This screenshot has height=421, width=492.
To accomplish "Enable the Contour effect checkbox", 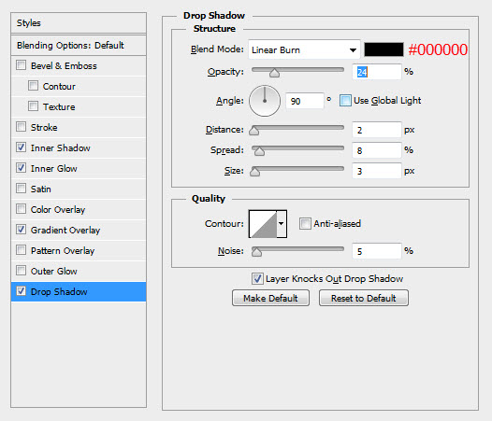I will click(33, 86).
